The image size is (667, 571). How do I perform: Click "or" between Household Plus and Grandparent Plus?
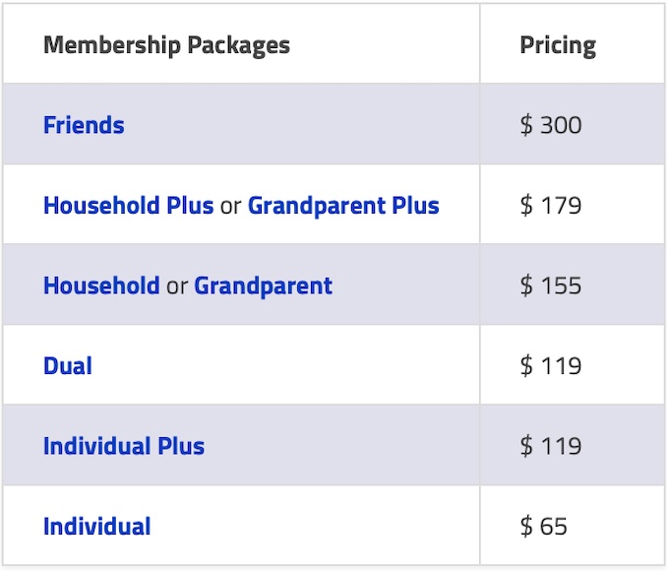230,207
